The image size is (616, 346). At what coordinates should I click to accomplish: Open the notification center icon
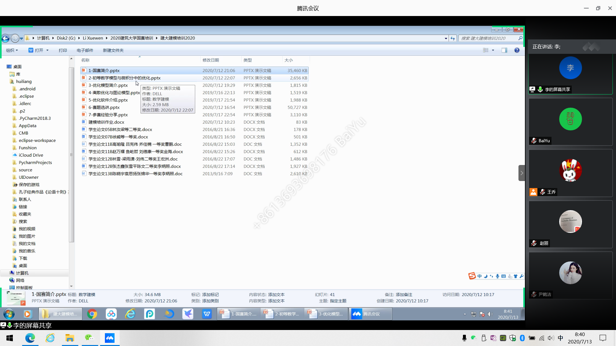[x=603, y=338]
